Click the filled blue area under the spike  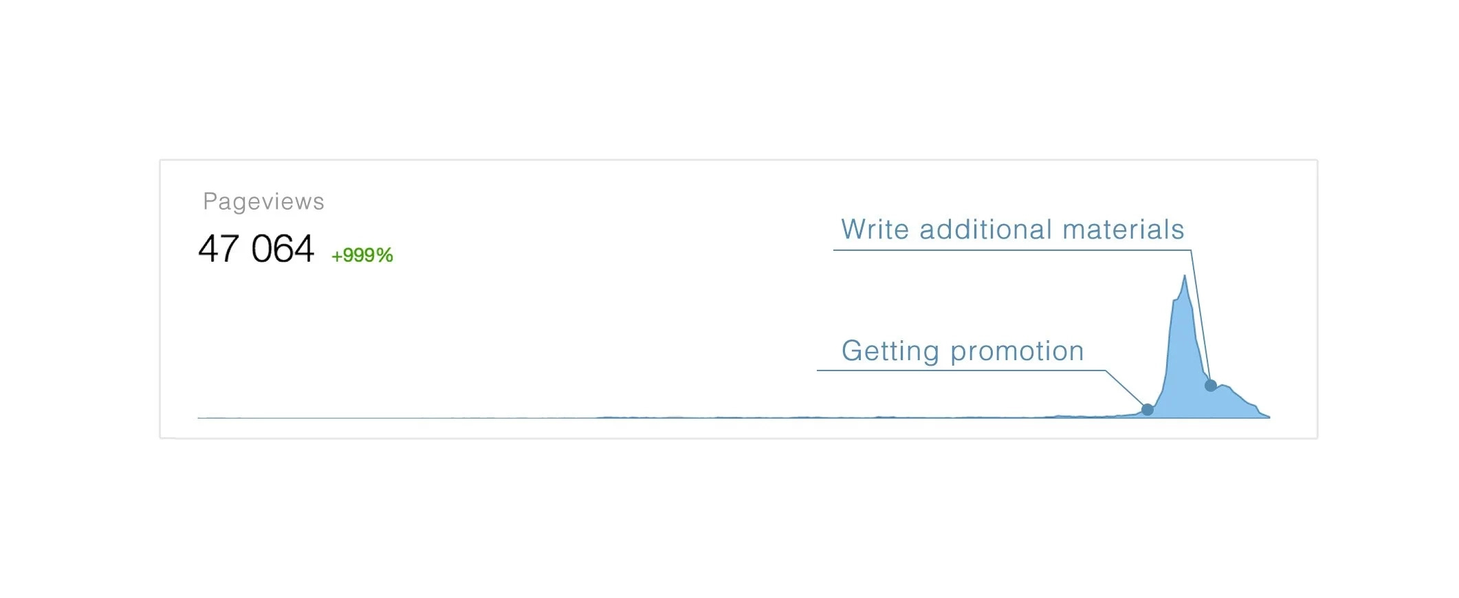click(1184, 364)
